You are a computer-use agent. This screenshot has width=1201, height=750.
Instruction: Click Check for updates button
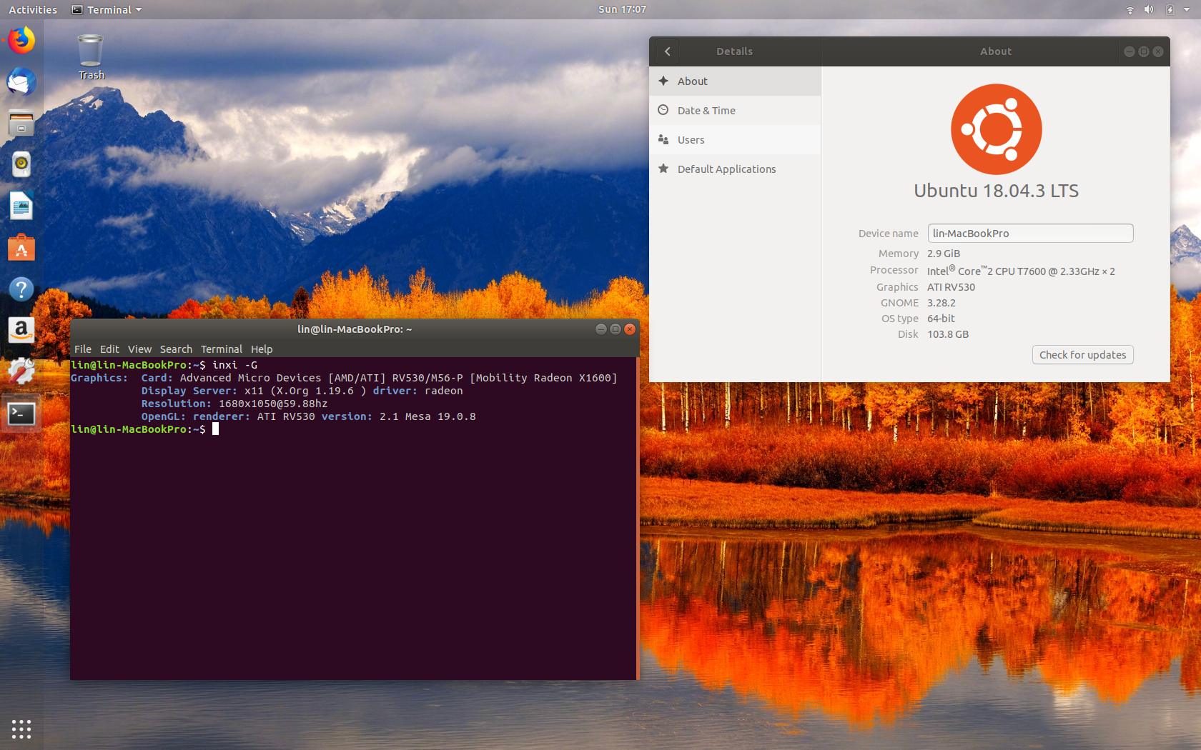(1082, 355)
